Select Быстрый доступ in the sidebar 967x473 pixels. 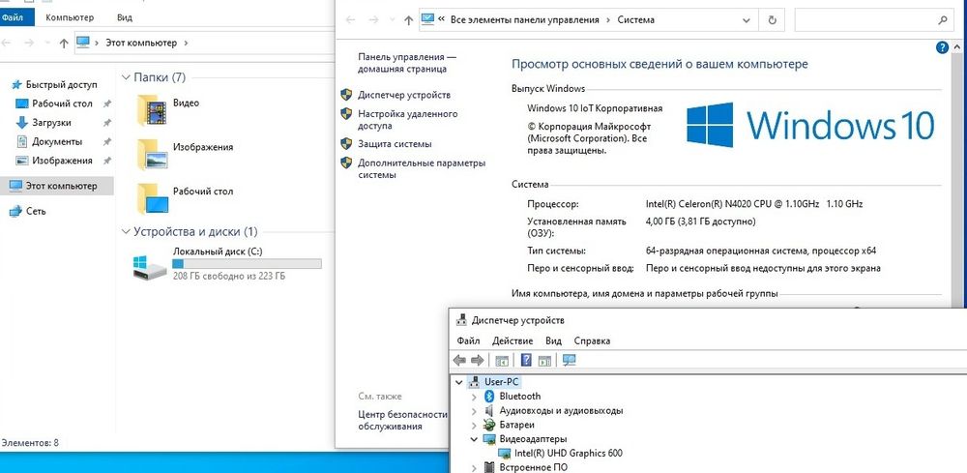pyautogui.click(x=62, y=84)
